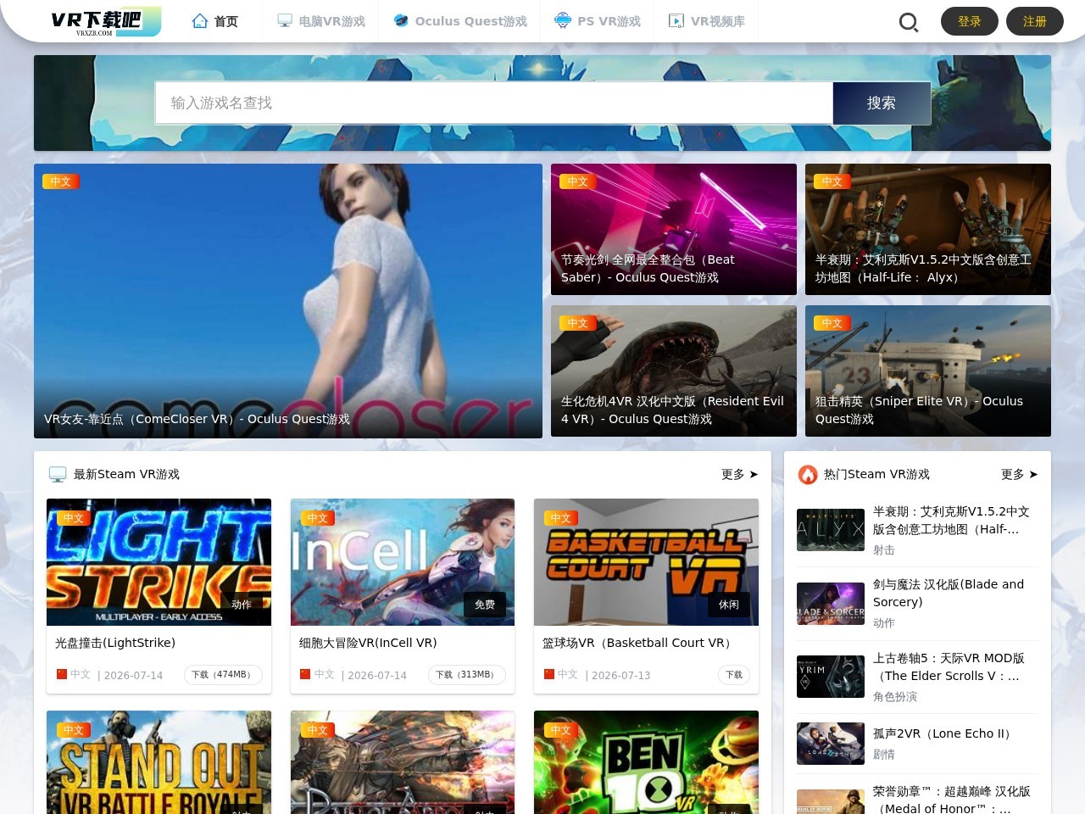Go to the 首页 tab

tap(215, 21)
